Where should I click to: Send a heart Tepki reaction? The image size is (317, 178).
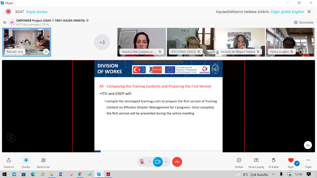(x=291, y=160)
